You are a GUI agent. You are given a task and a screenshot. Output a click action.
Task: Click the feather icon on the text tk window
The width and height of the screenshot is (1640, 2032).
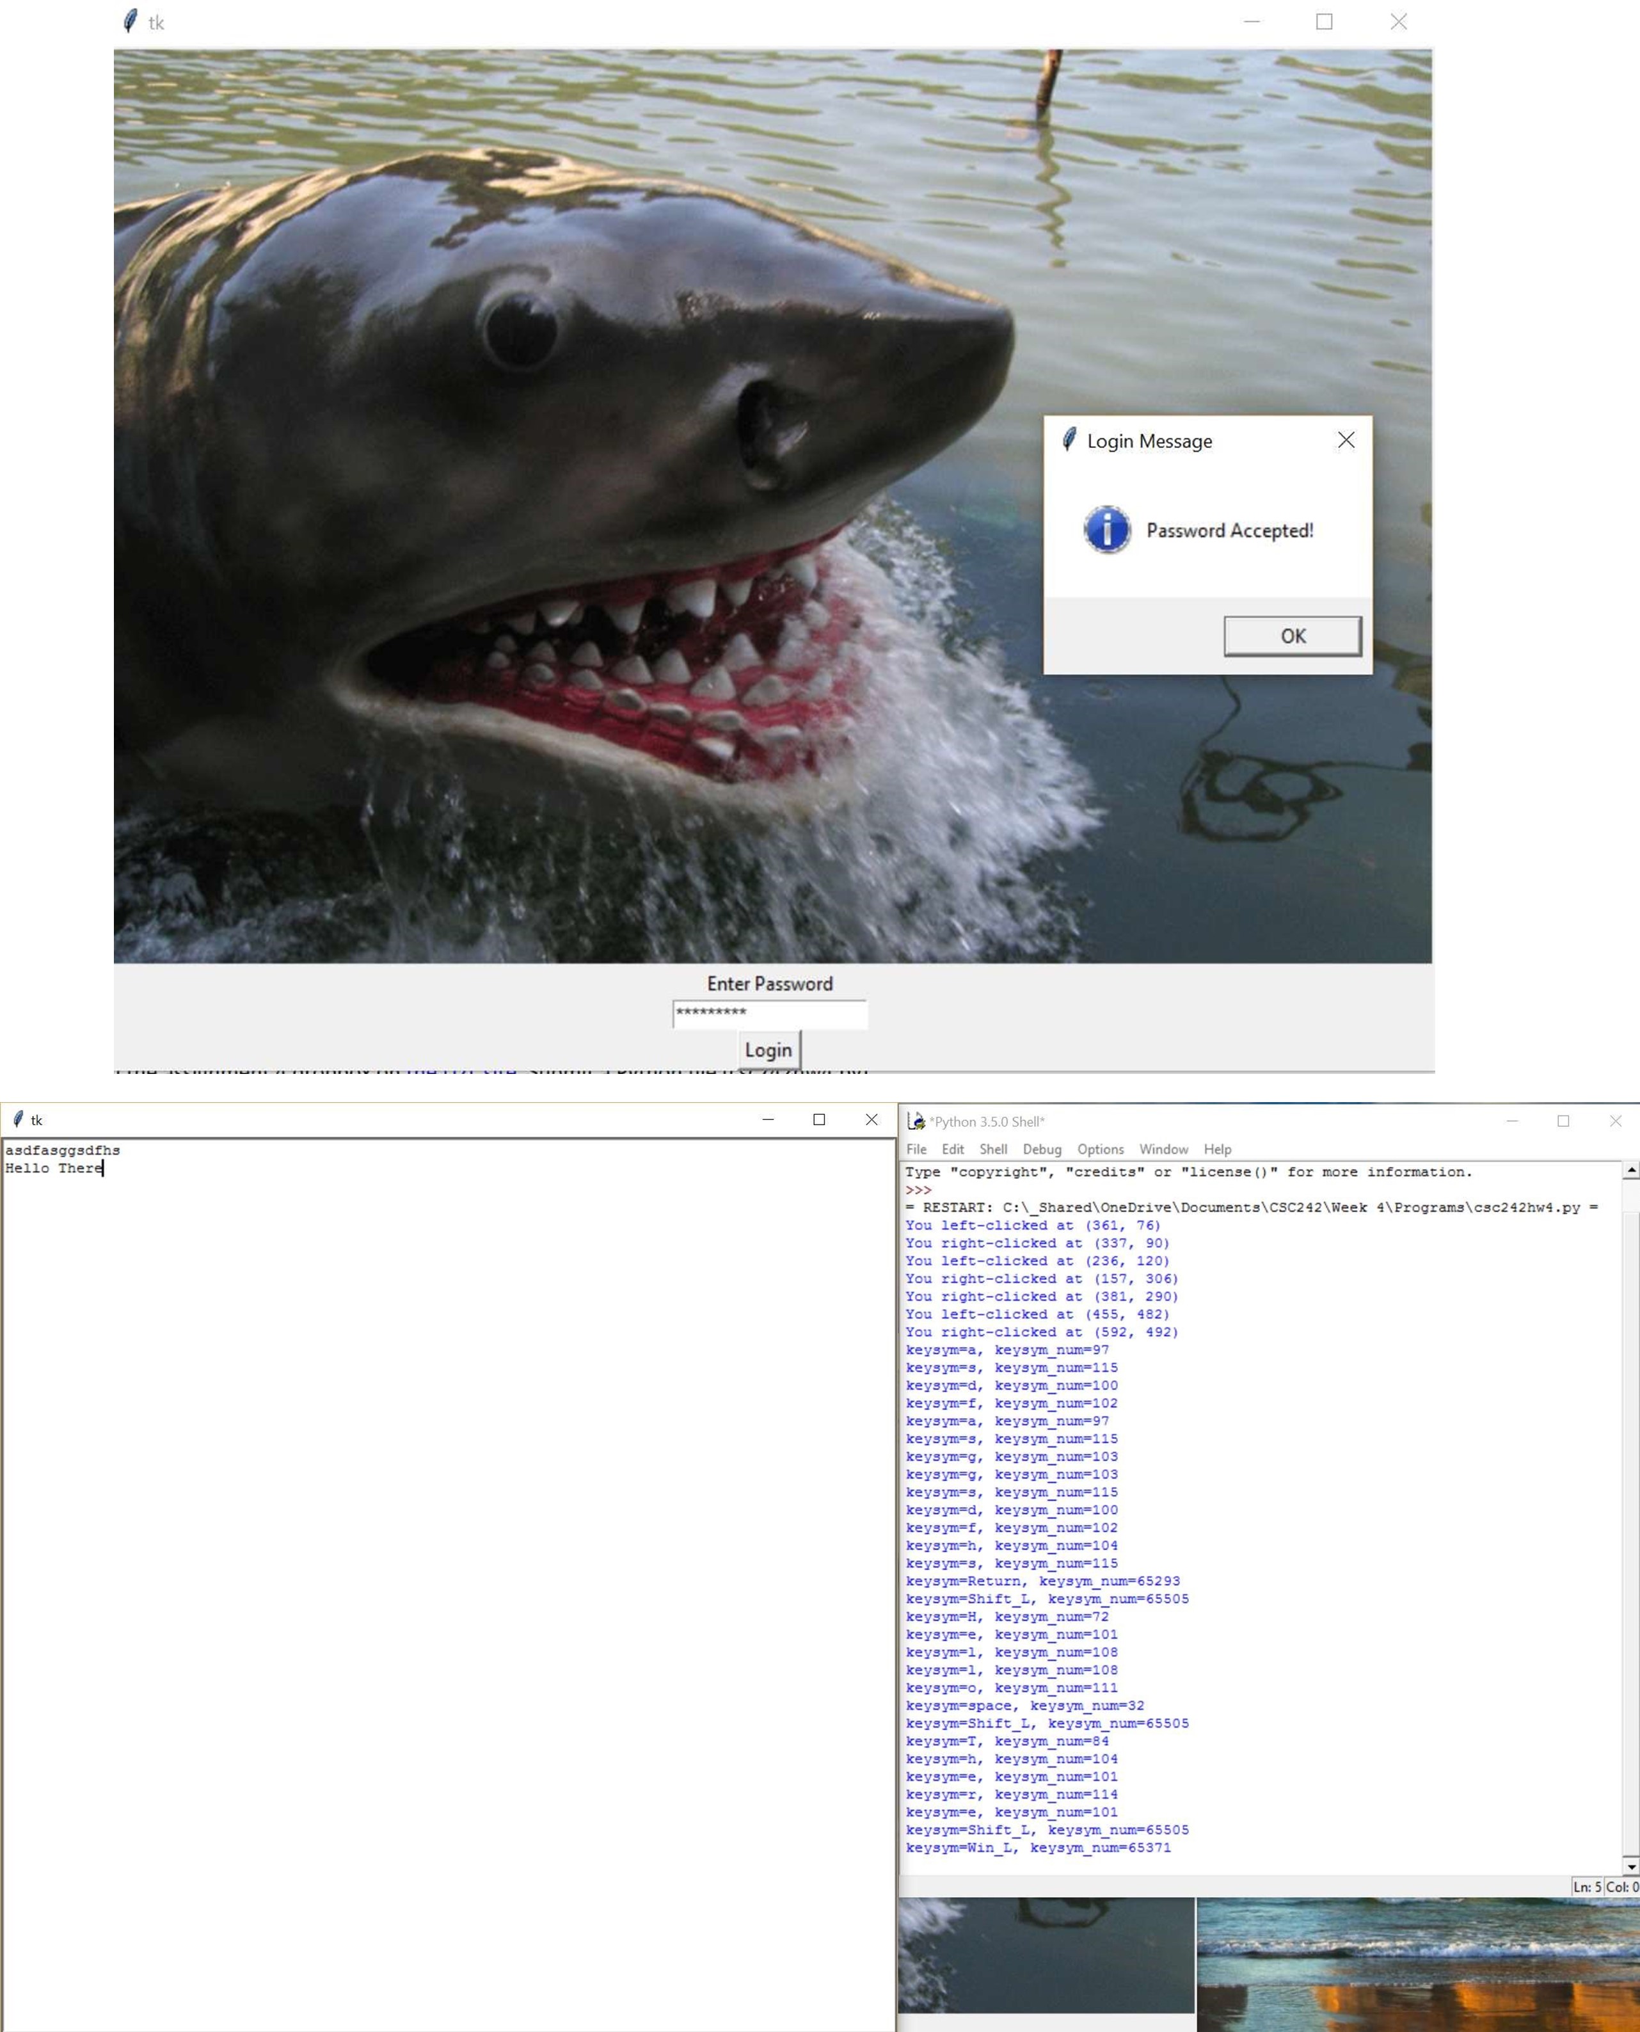coord(18,1117)
